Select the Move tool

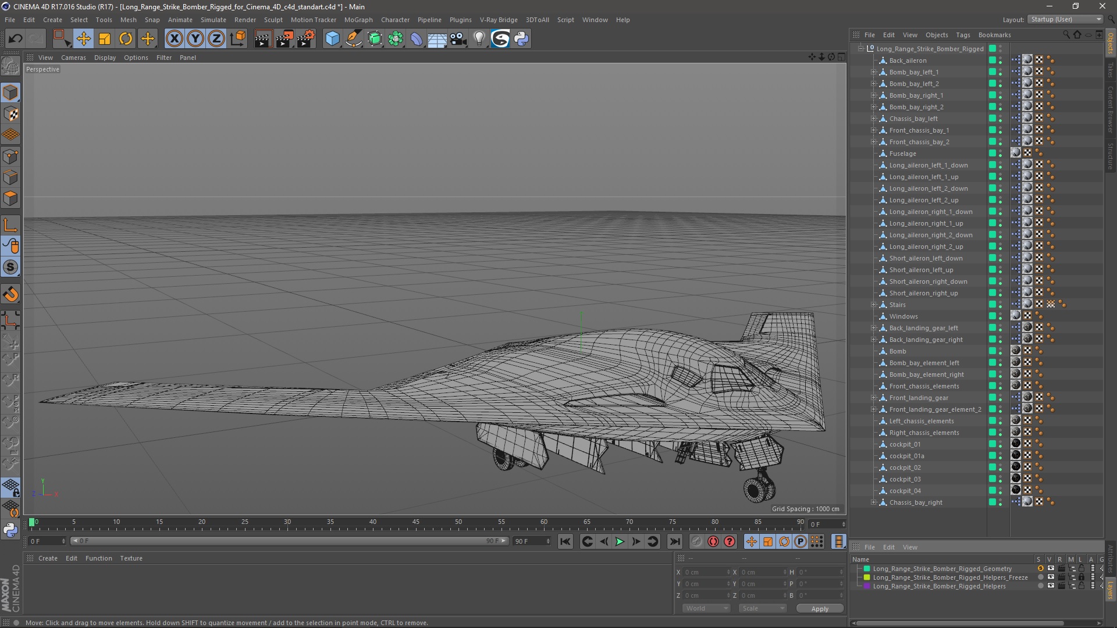click(83, 39)
